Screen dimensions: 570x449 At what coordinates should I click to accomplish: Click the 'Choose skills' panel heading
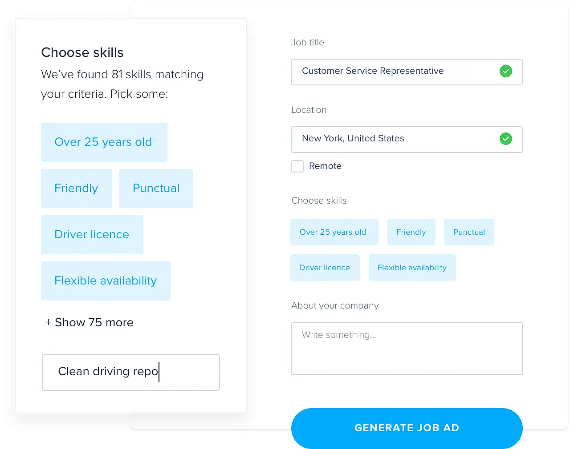82,52
